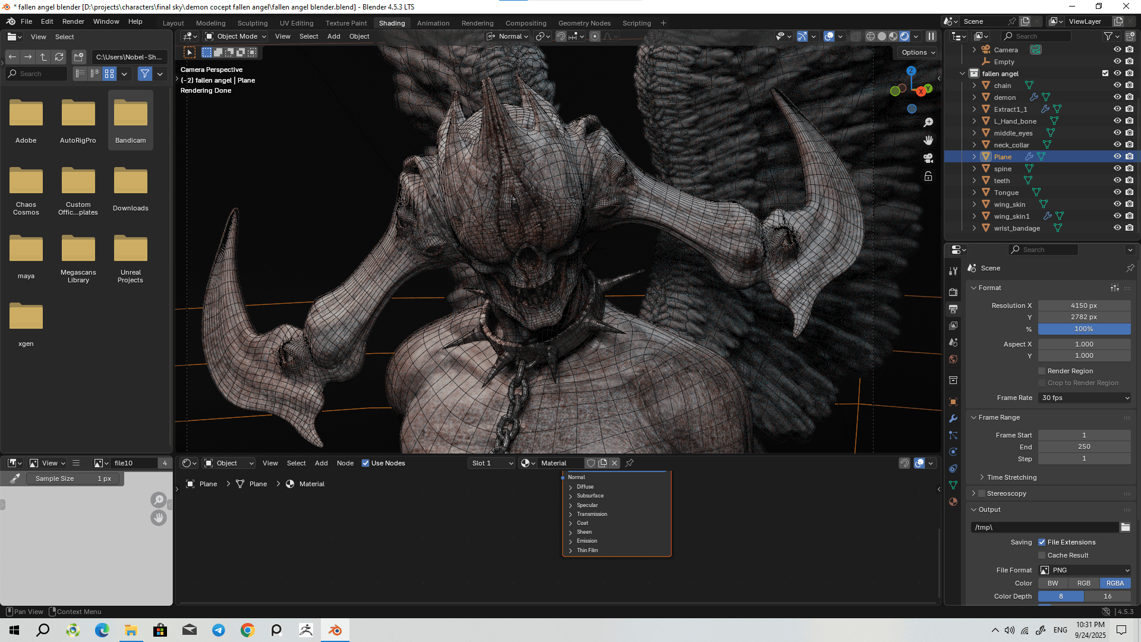1141x642 pixels.
Task: Disable the Use Nodes checkbox
Action: coord(365,463)
